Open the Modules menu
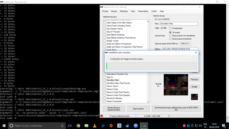This screenshot has width=229, height=129. pyautogui.click(x=124, y=11)
